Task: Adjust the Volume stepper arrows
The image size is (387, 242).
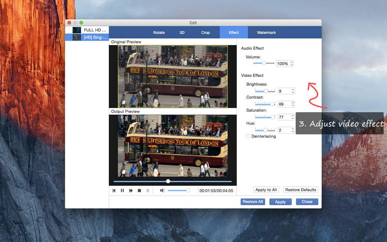Action: (292, 63)
